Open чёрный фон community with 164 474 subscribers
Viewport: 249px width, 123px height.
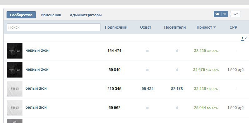click(37, 50)
